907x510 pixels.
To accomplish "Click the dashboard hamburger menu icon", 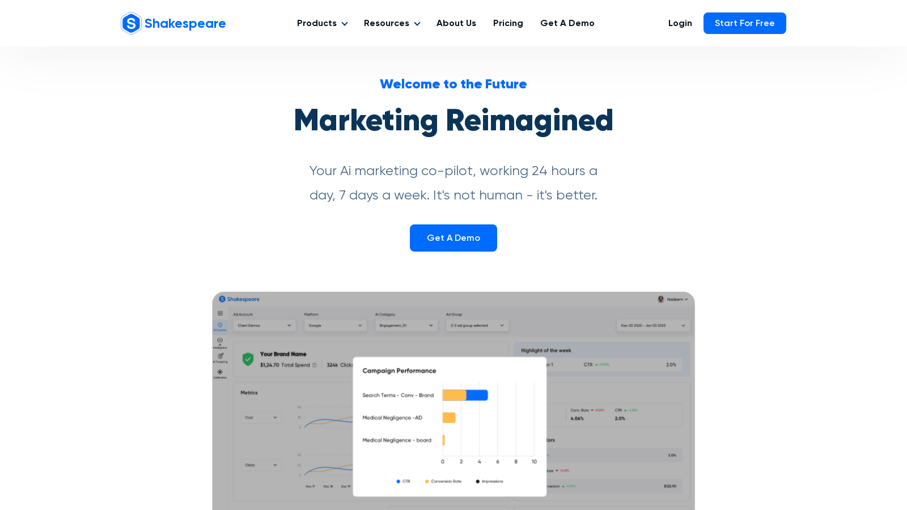I will (x=220, y=313).
